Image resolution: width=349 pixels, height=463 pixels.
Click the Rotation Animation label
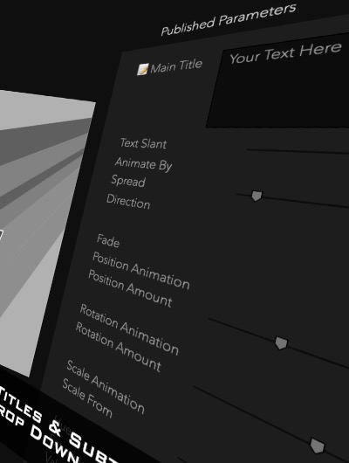129,329
